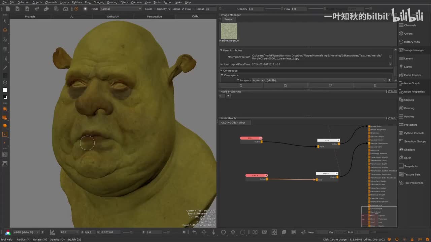Open the Objects palette
The width and height of the screenshot is (431, 242).
[409, 100]
